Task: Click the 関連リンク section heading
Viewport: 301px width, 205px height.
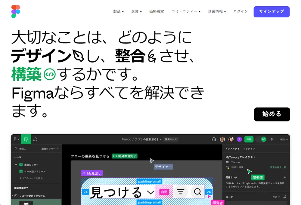Action: [x=231, y=178]
